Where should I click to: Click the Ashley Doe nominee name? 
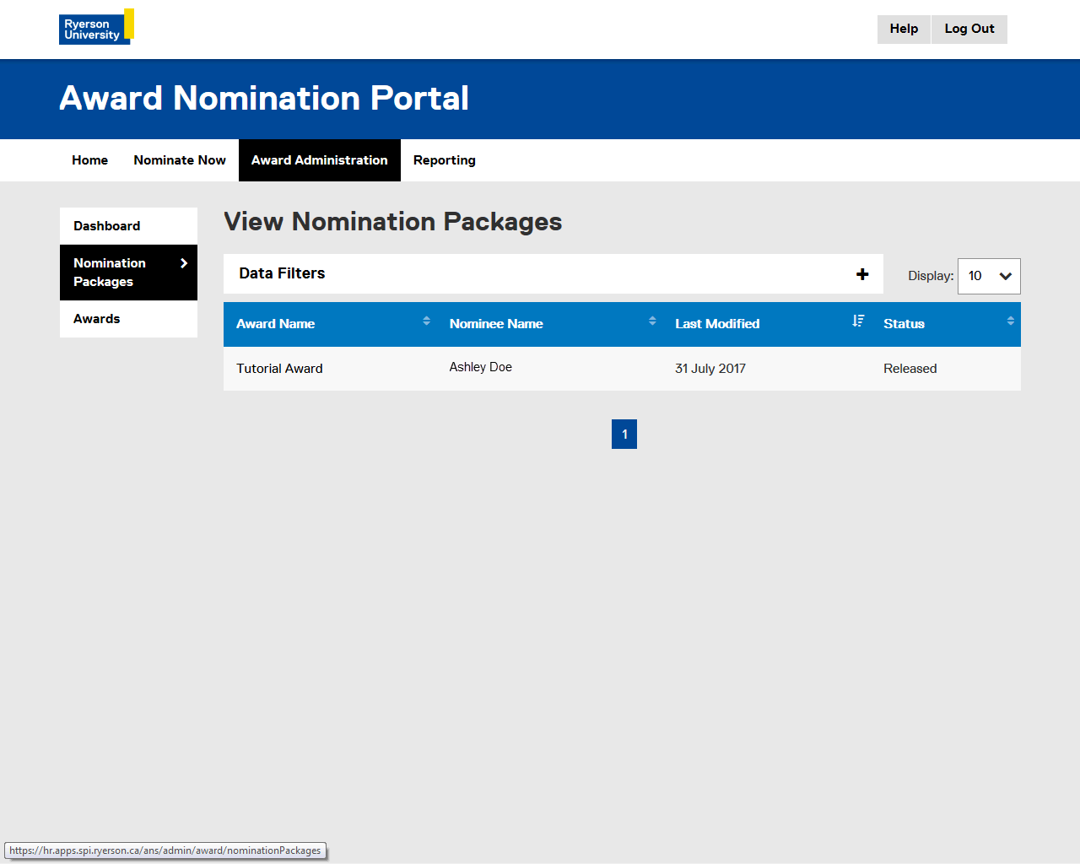click(481, 367)
